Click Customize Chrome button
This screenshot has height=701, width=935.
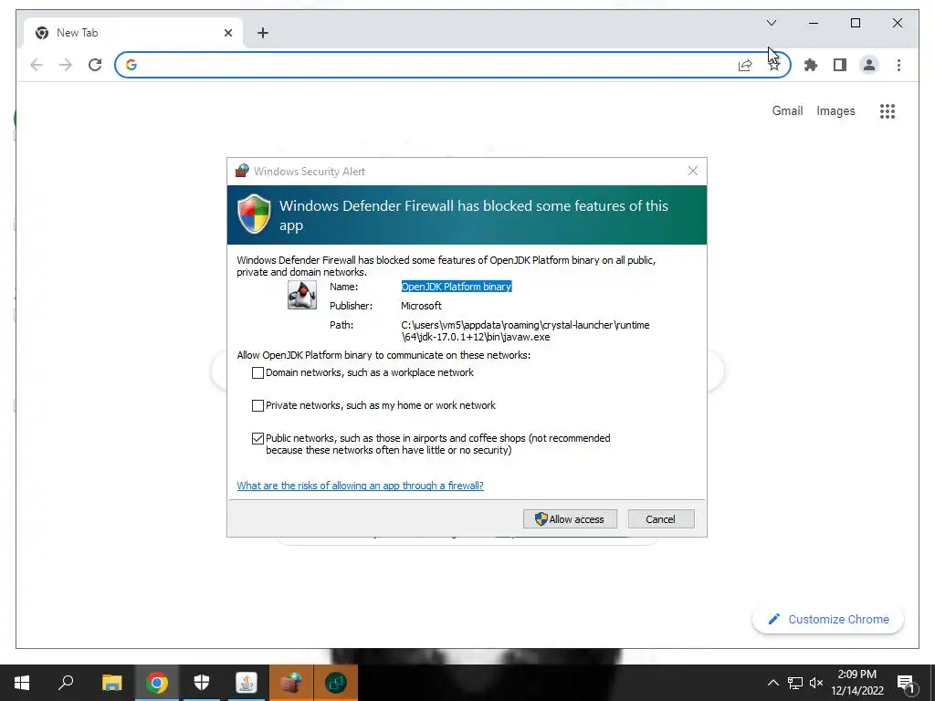(x=827, y=620)
